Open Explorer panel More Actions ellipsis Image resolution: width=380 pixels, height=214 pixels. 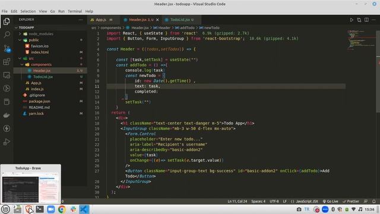point(81,20)
